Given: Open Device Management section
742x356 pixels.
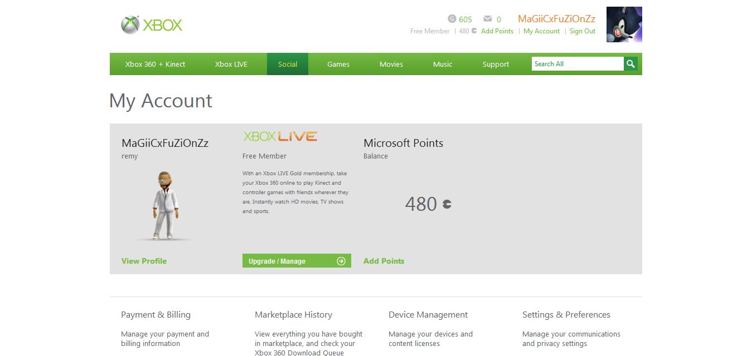Looking at the screenshot, I should [428, 315].
